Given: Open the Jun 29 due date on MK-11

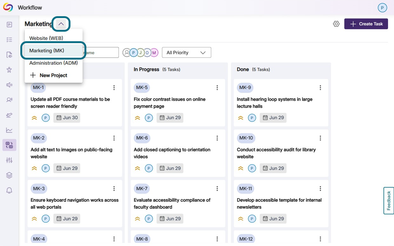Looking at the screenshot, I should [273, 218].
